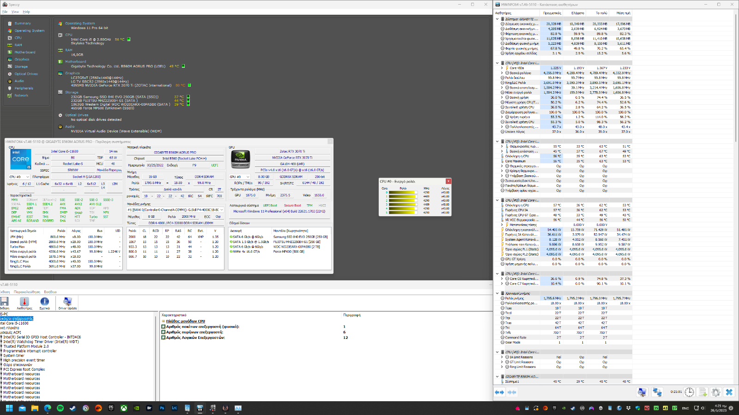Open Speccy File menu
The image size is (739, 415).
(x=5, y=12)
